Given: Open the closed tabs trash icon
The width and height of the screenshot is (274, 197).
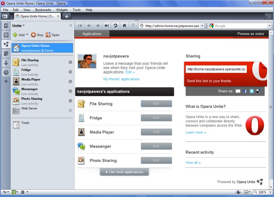Looking at the screenshot, I should point(268,16).
